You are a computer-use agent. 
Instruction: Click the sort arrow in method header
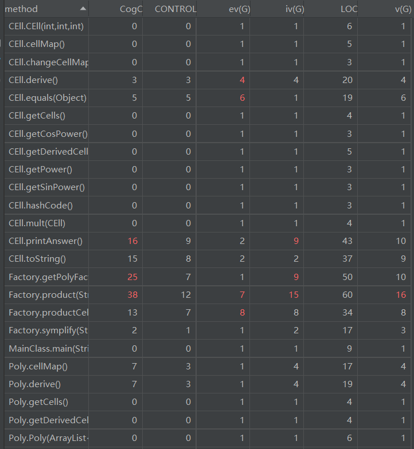(83, 9)
